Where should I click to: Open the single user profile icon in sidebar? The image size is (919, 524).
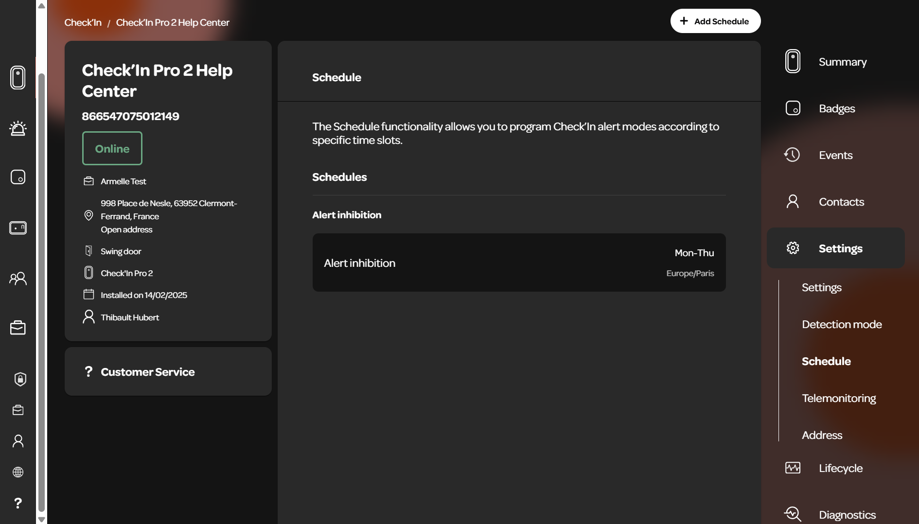pyautogui.click(x=18, y=441)
